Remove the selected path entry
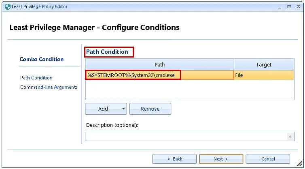 coord(150,109)
